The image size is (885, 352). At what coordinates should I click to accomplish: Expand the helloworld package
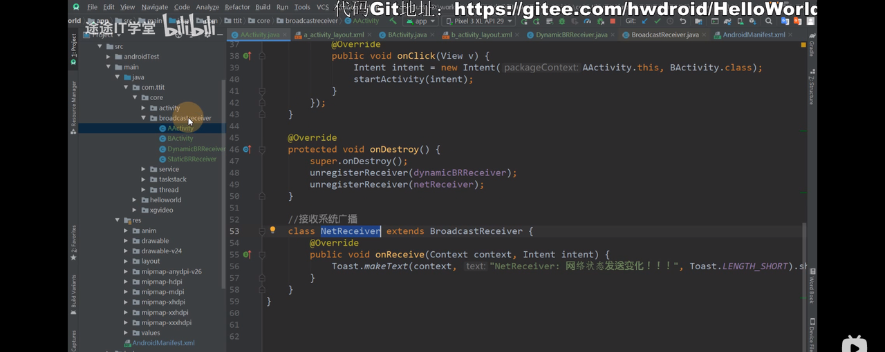[x=135, y=200]
